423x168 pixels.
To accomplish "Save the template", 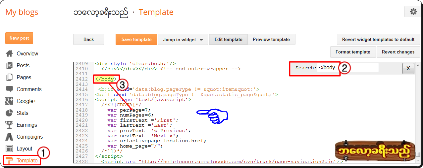I will [136, 39].
